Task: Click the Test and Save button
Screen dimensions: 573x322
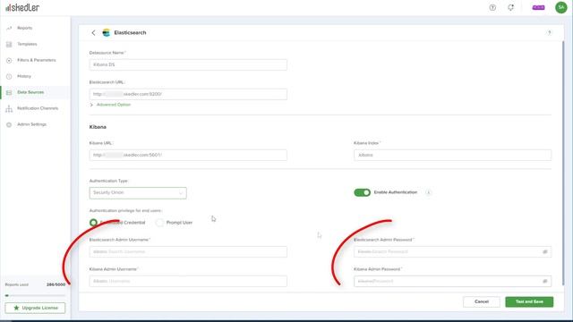Action: point(529,301)
